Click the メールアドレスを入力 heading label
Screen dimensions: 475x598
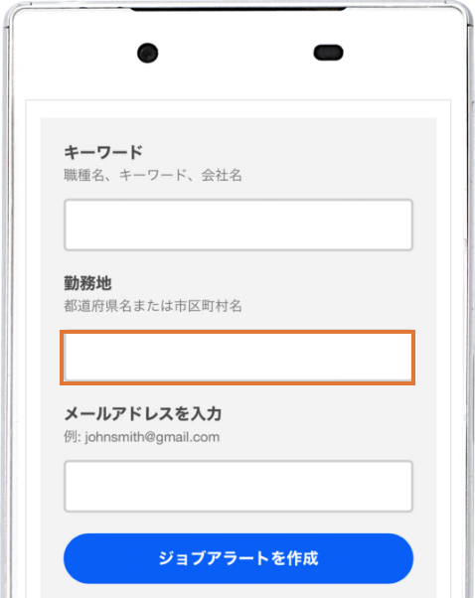(143, 414)
